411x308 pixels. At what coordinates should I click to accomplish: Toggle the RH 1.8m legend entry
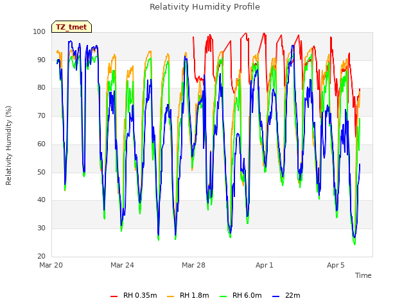(188, 295)
